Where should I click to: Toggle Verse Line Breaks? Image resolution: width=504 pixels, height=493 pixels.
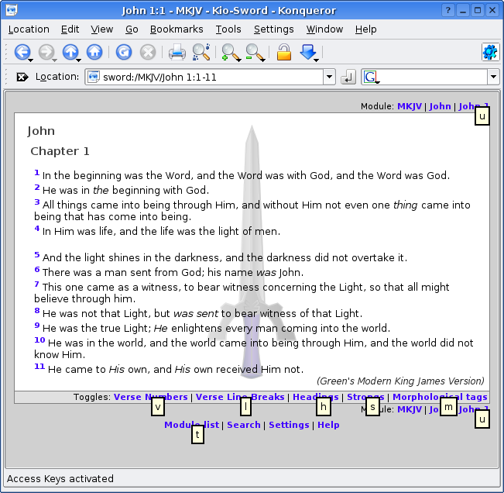[240, 397]
